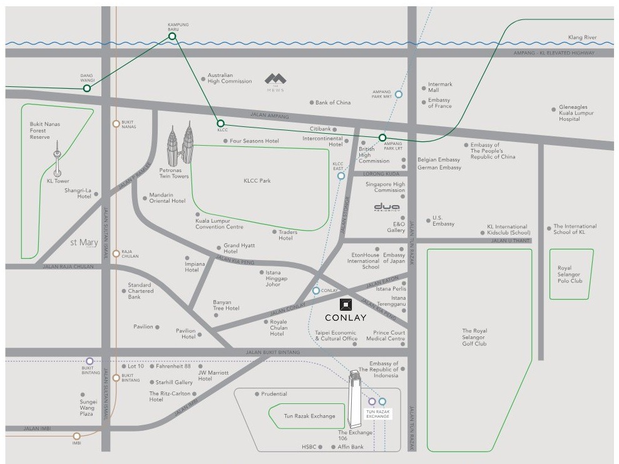The width and height of the screenshot is (619, 464).
Task: Select the Standard Chartered Bank label
Action: point(141,291)
